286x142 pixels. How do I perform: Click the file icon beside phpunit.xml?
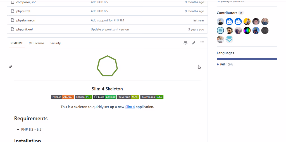(x=12, y=29)
